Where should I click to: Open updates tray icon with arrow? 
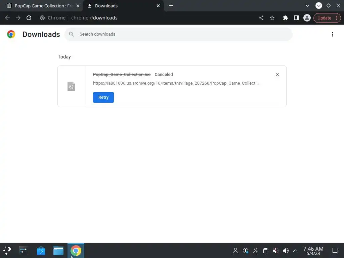pos(246,251)
